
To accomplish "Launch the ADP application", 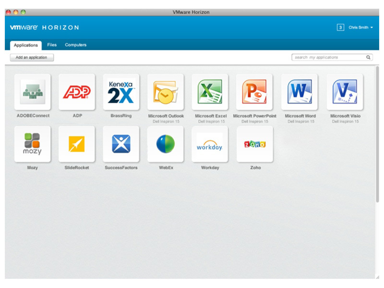I will (77, 92).
